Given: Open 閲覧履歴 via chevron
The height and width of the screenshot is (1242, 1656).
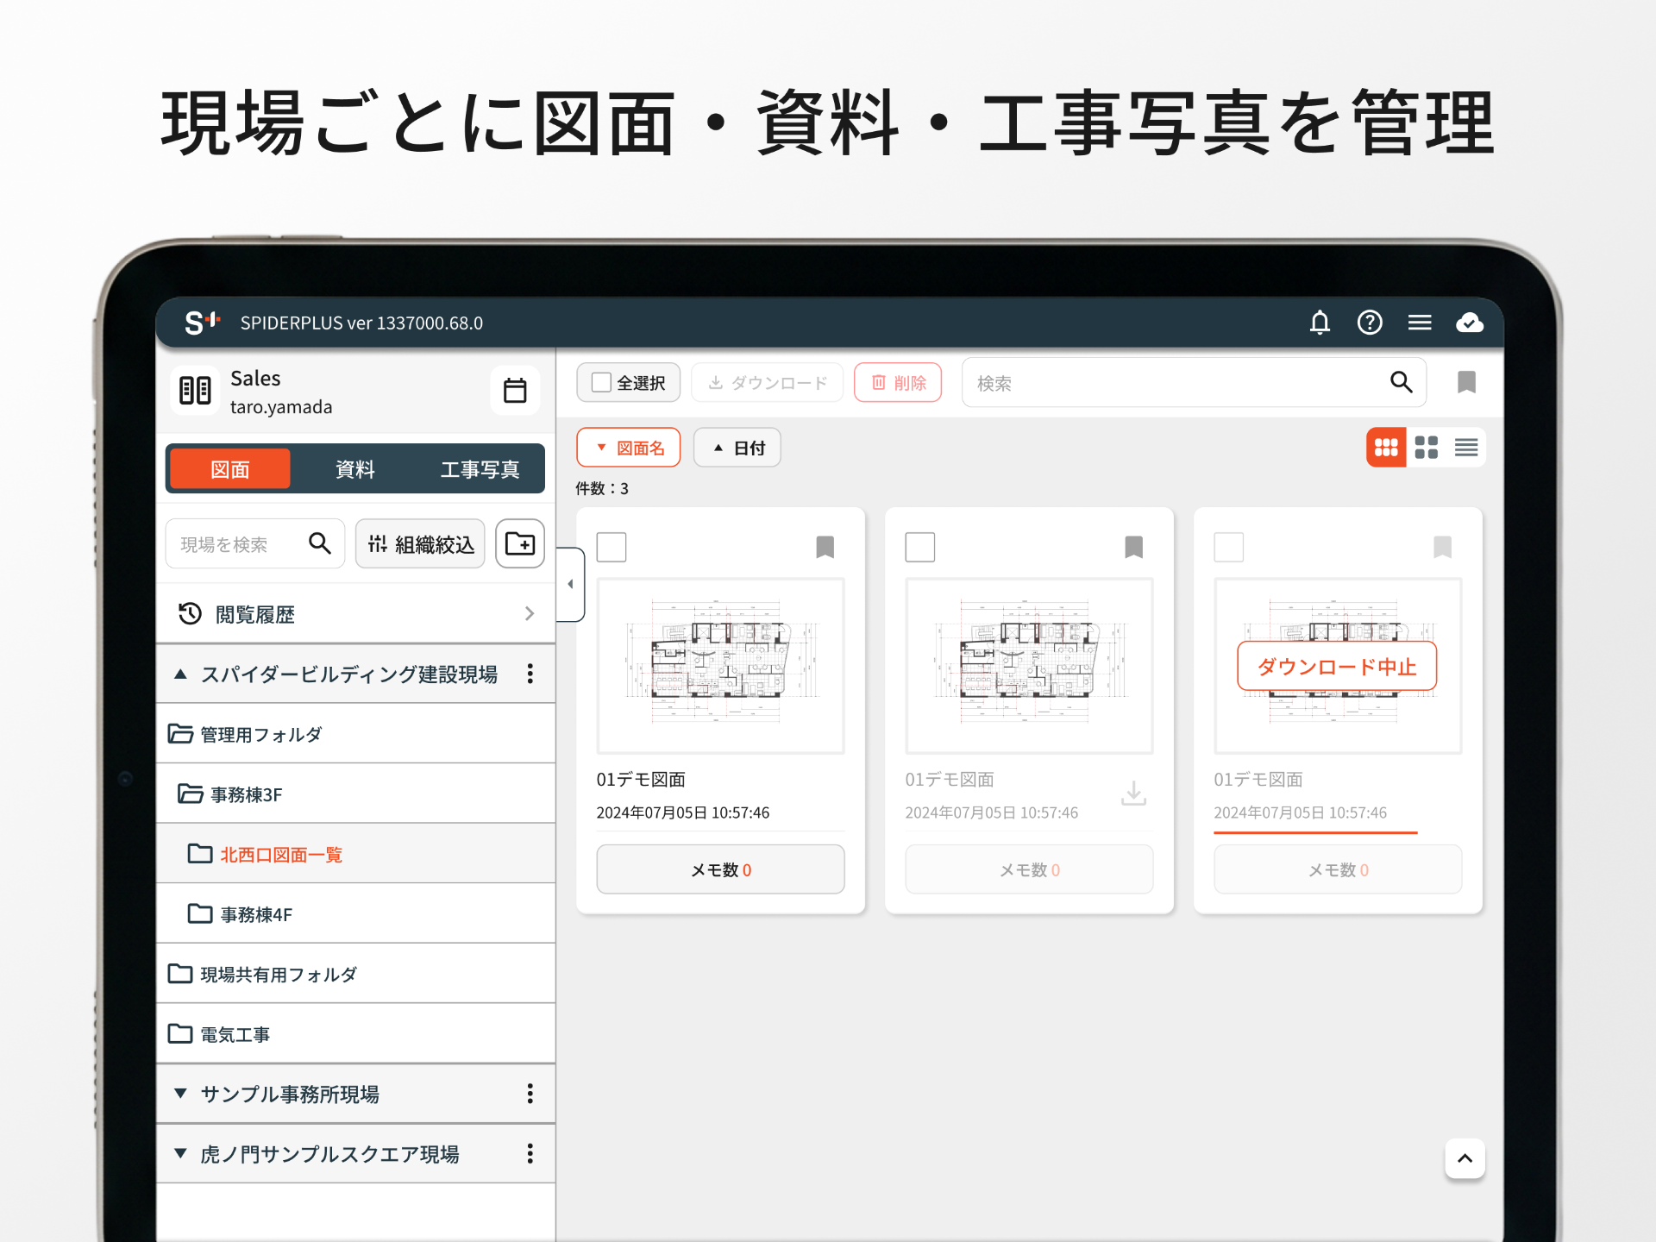Looking at the screenshot, I should 530,613.
